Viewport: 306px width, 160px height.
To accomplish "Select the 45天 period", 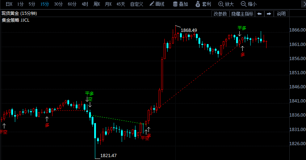I will coord(121,4).
